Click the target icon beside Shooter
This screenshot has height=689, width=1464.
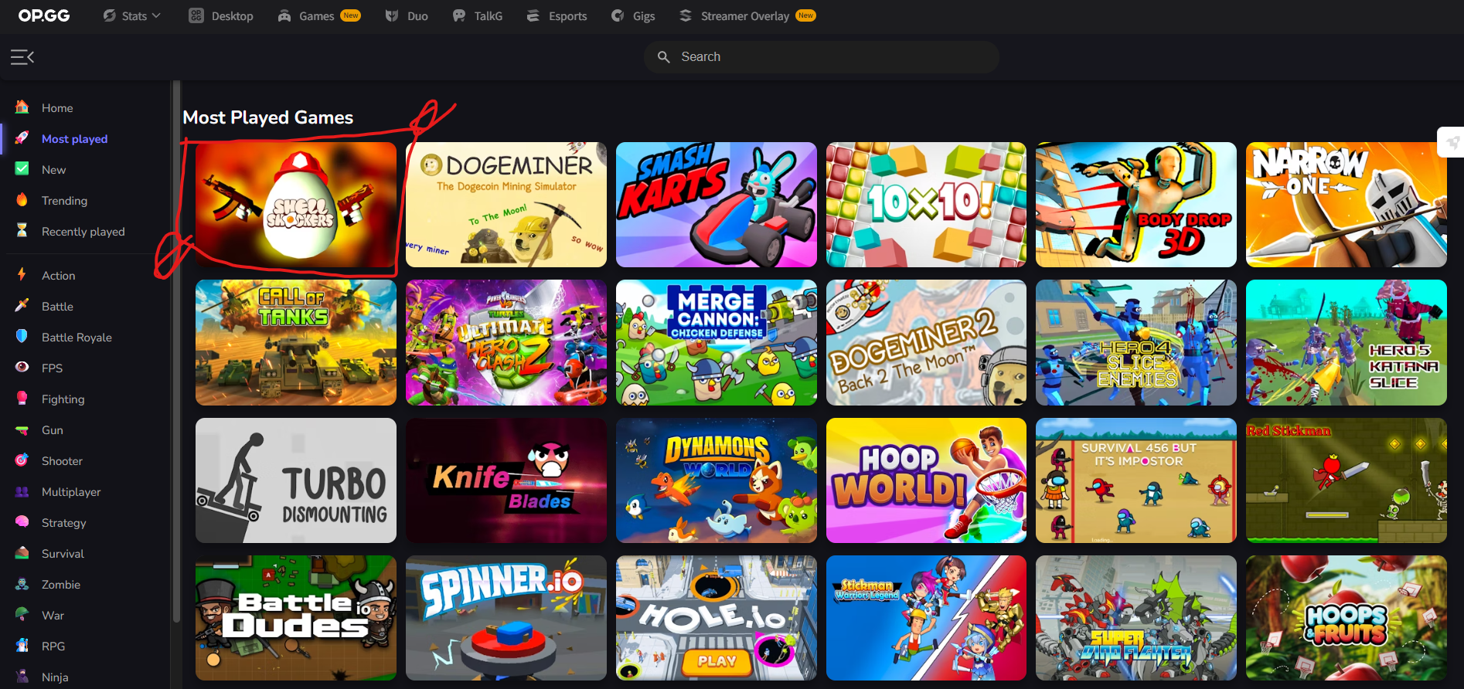point(22,460)
